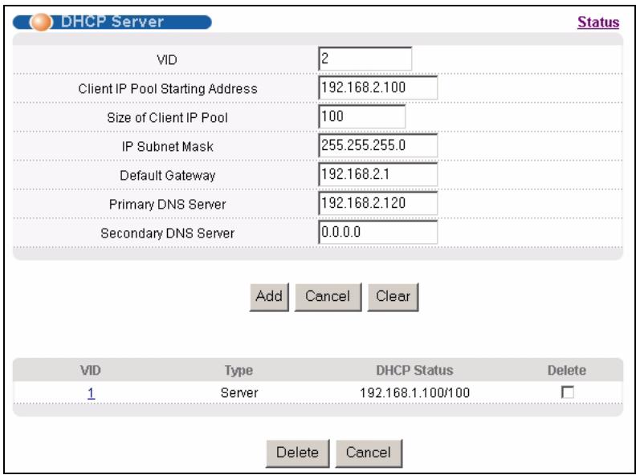Open the Status link

coord(598,22)
